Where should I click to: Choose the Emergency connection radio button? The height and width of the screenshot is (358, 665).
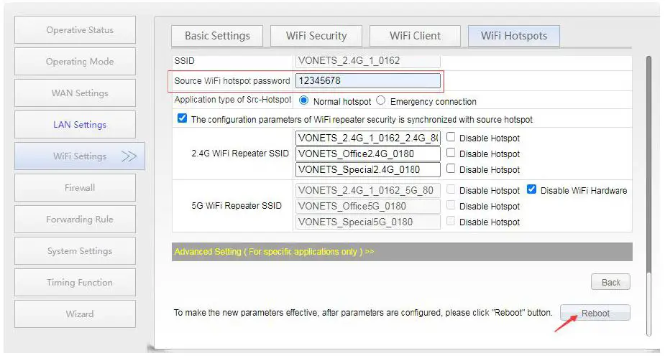(381, 101)
